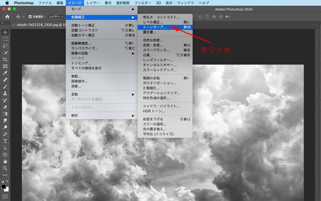321x201 pixels.
Task: Select the Path Selection arrow tool
Action: coord(5,148)
